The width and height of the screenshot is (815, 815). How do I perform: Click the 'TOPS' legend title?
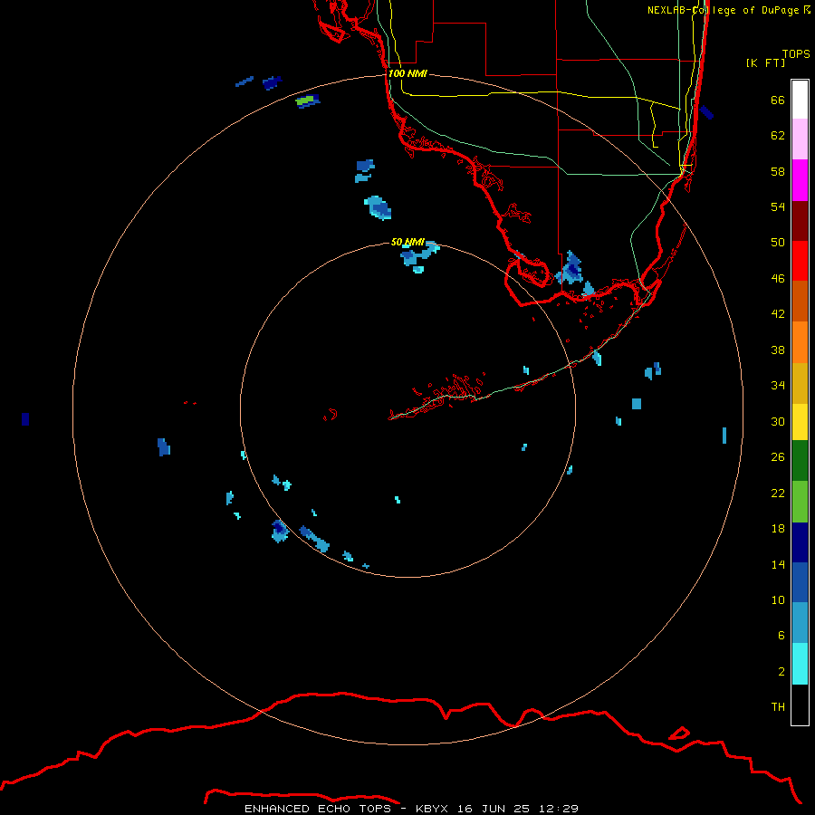(x=796, y=54)
